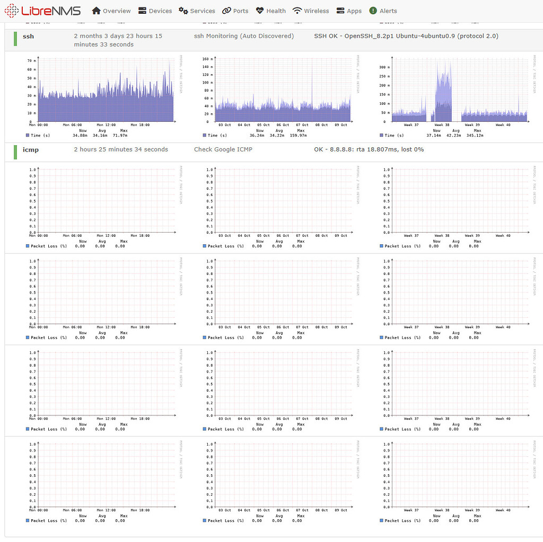
Task: Open the icmp service entry
Action: (30, 150)
